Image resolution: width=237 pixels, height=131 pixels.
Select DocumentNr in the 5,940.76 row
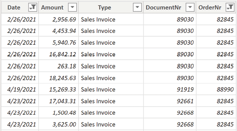click(170, 42)
